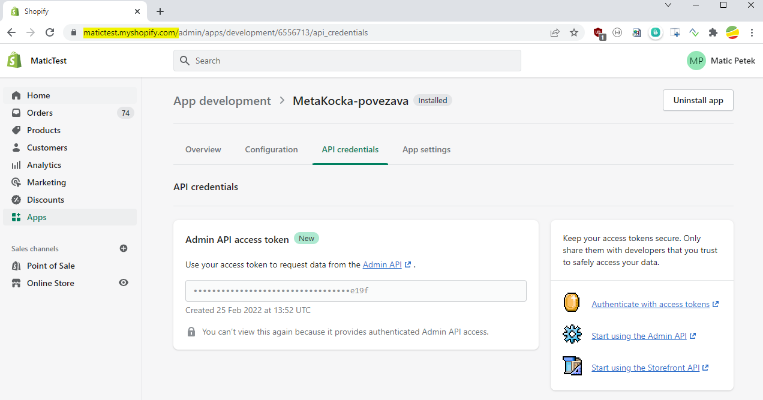Bookmark this page with star icon

(574, 32)
